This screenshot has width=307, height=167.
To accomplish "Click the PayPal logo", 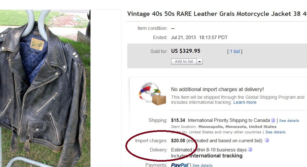I will (180, 165).
